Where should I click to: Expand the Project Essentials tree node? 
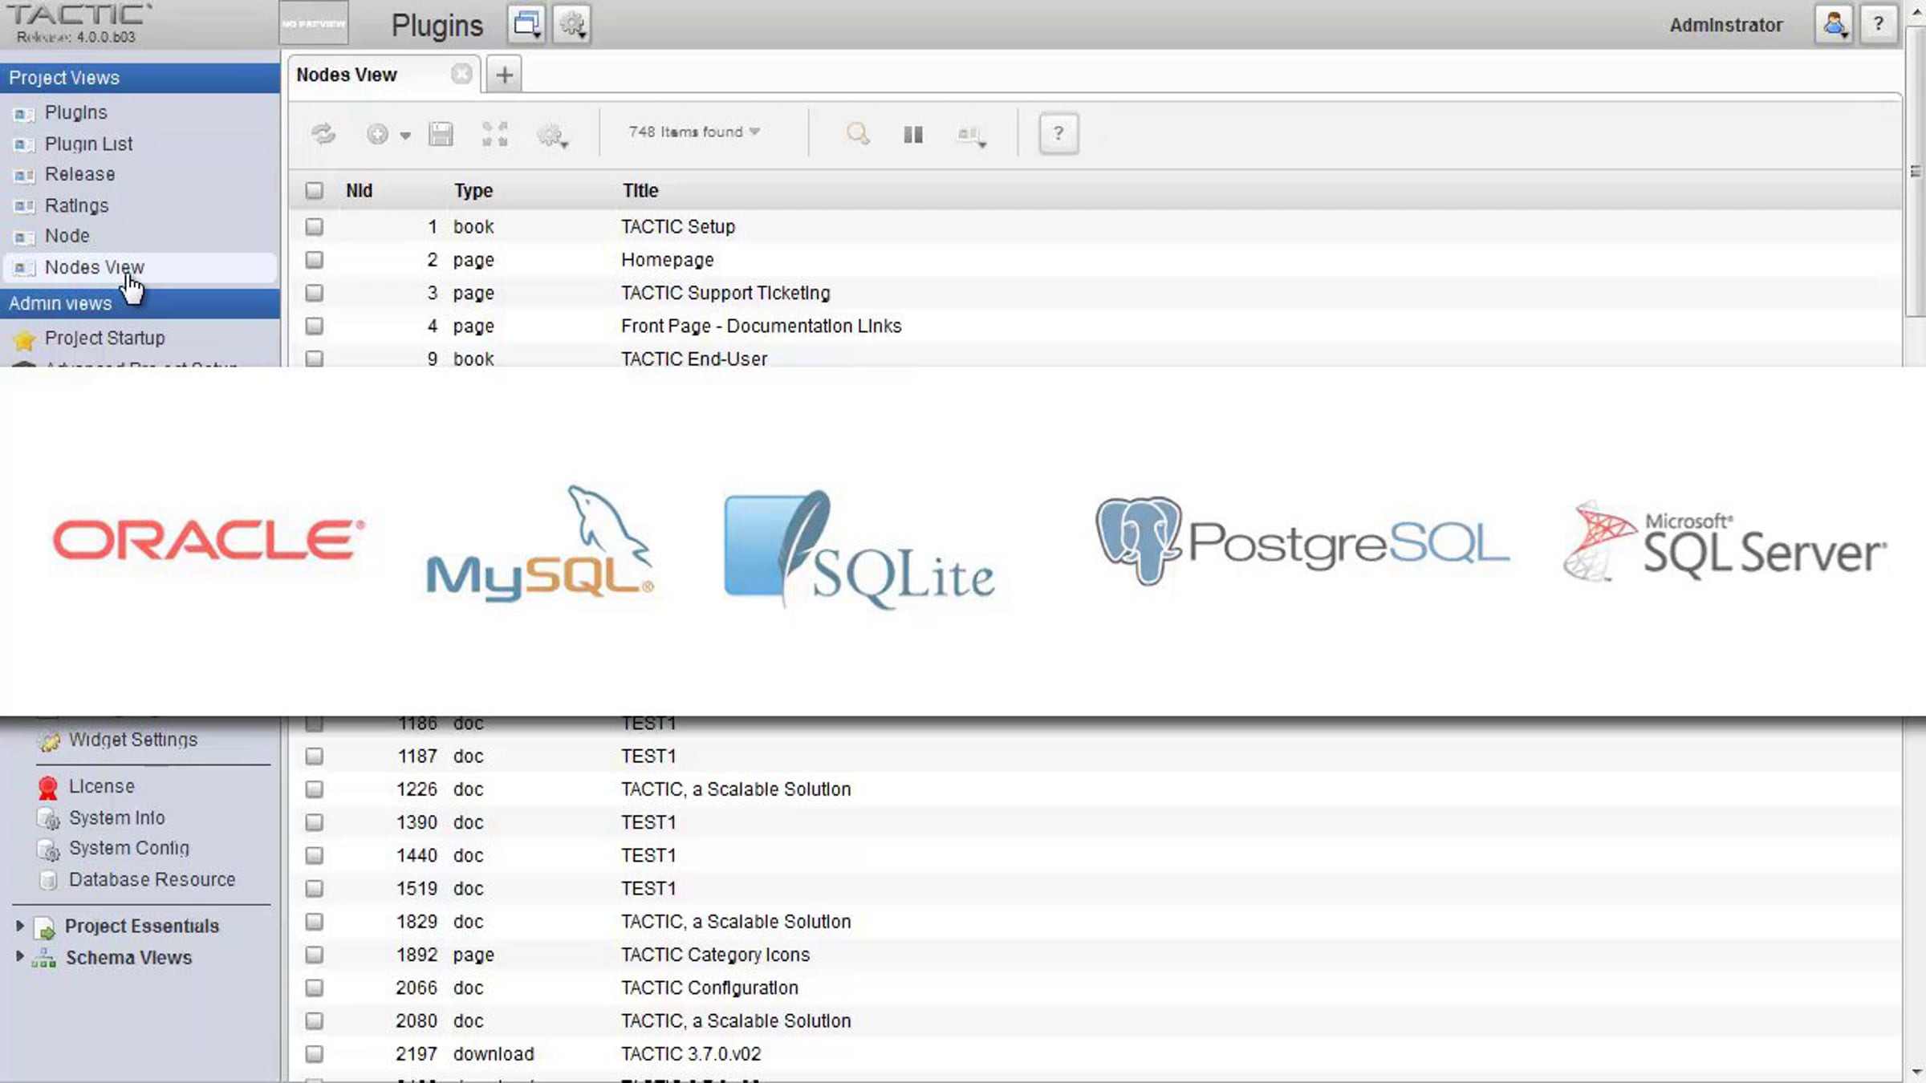point(19,926)
